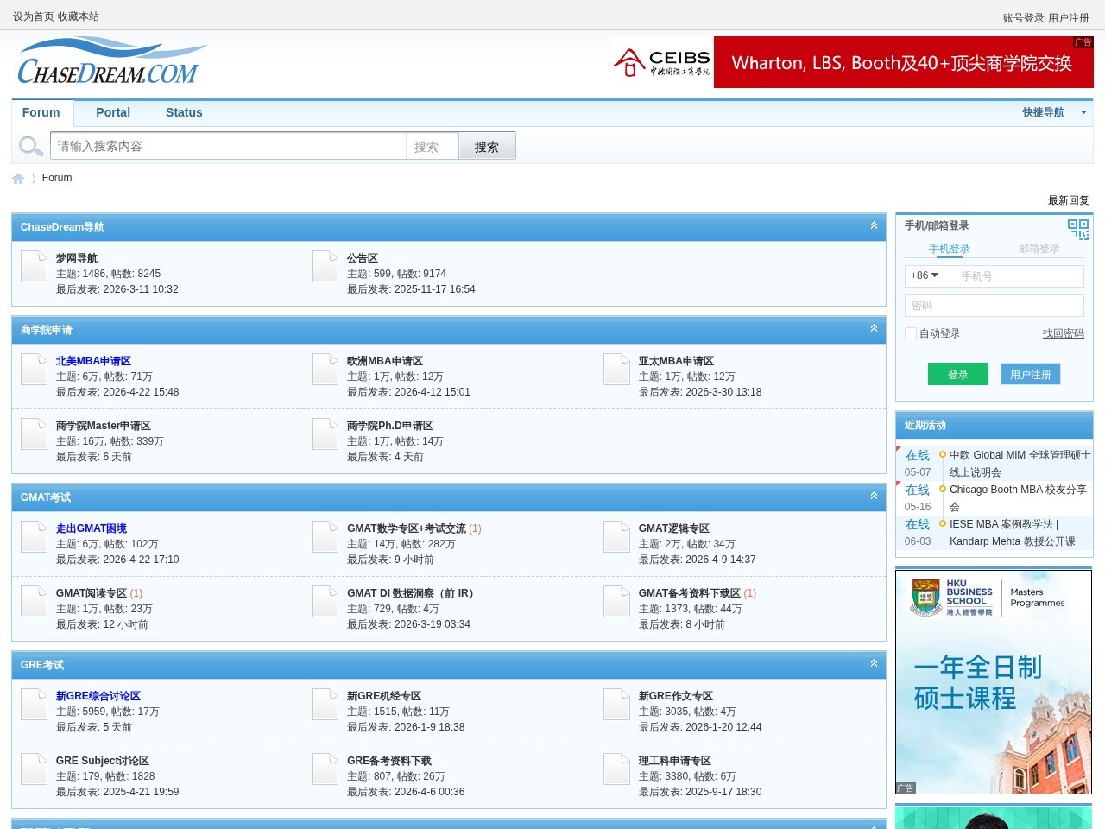Open the 搜索 type selector

pos(432,147)
